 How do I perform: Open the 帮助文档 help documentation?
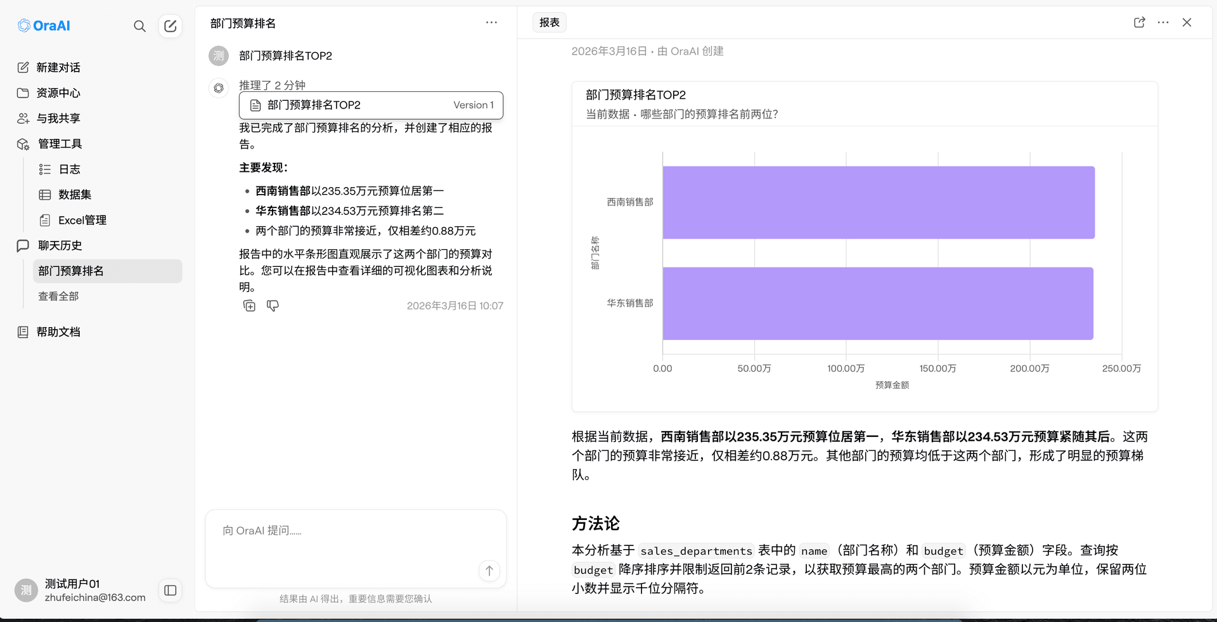click(58, 332)
